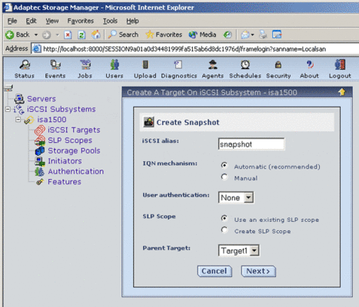Image resolution: width=359 pixels, height=307 pixels.
Task: Collapse the isa1500 tree node
Action: [x=18, y=120]
